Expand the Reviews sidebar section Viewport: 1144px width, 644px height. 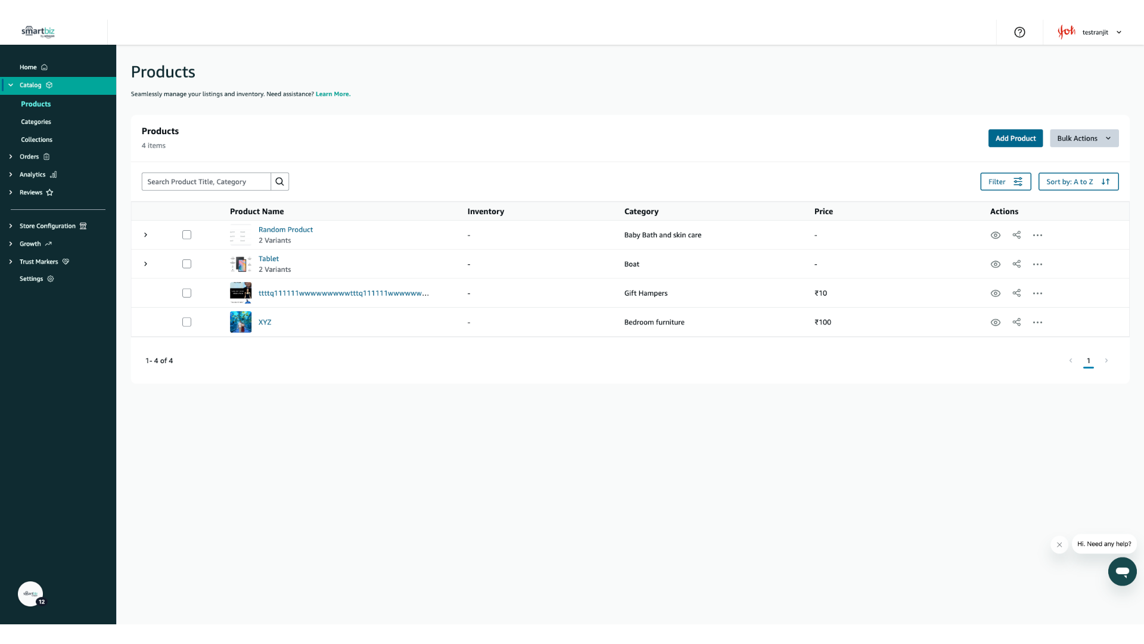[x=11, y=193]
